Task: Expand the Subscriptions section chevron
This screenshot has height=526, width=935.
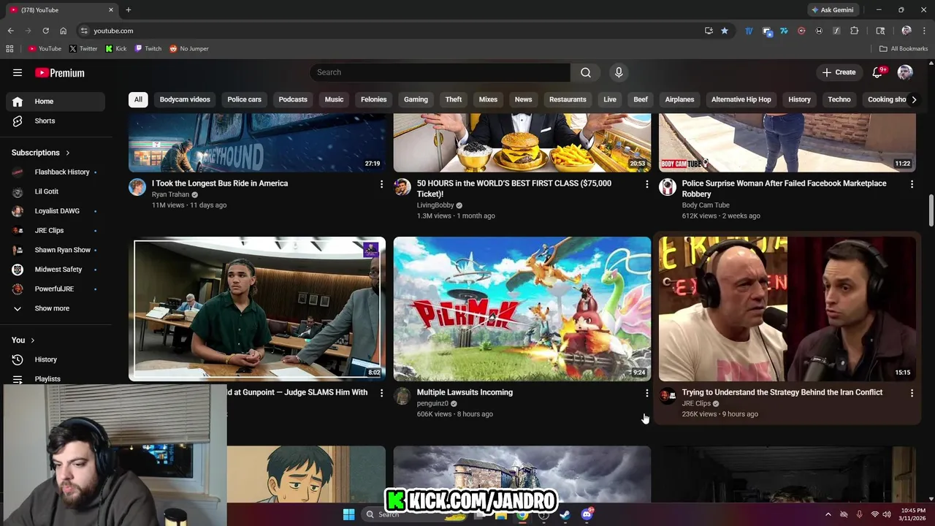Action: click(67, 153)
